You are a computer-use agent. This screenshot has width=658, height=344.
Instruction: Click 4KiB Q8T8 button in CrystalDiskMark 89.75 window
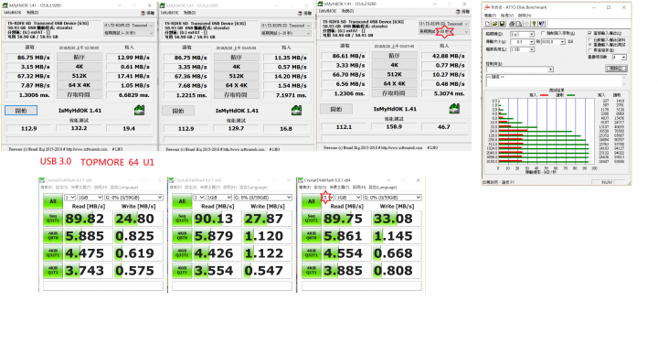[312, 236]
